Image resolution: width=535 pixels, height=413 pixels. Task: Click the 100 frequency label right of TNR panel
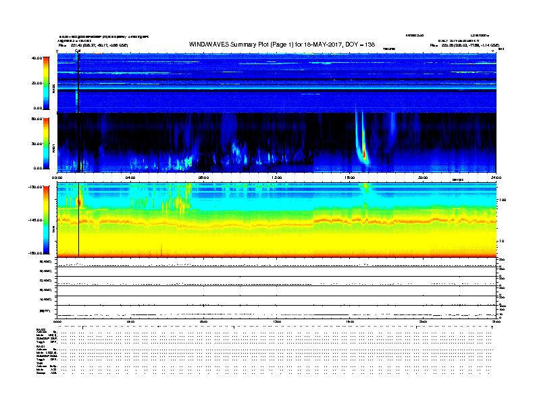point(503,200)
